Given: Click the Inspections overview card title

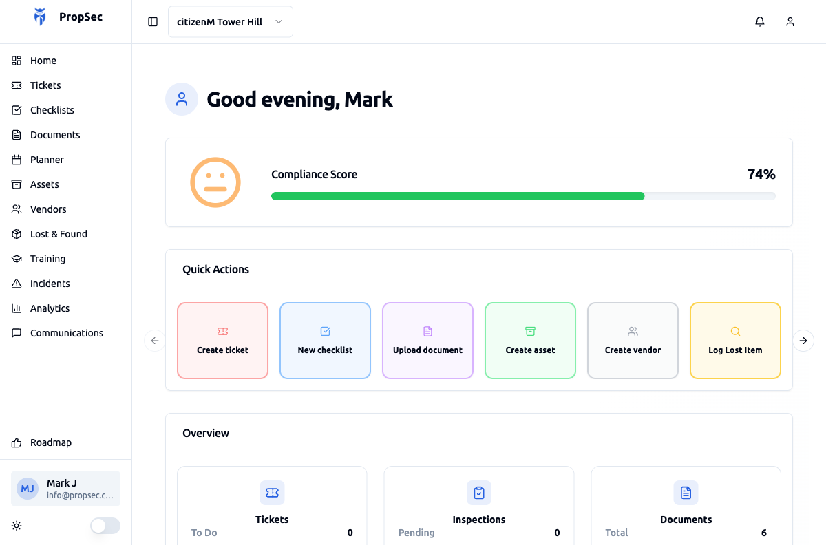Looking at the screenshot, I should tap(479, 520).
